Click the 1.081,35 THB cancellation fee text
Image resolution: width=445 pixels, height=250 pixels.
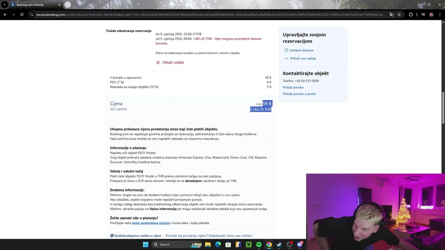pyautogui.click(x=202, y=39)
